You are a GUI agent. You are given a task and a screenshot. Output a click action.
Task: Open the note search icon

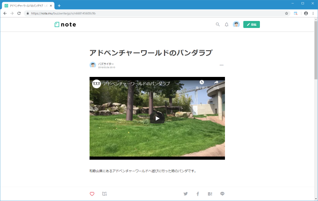point(218,24)
